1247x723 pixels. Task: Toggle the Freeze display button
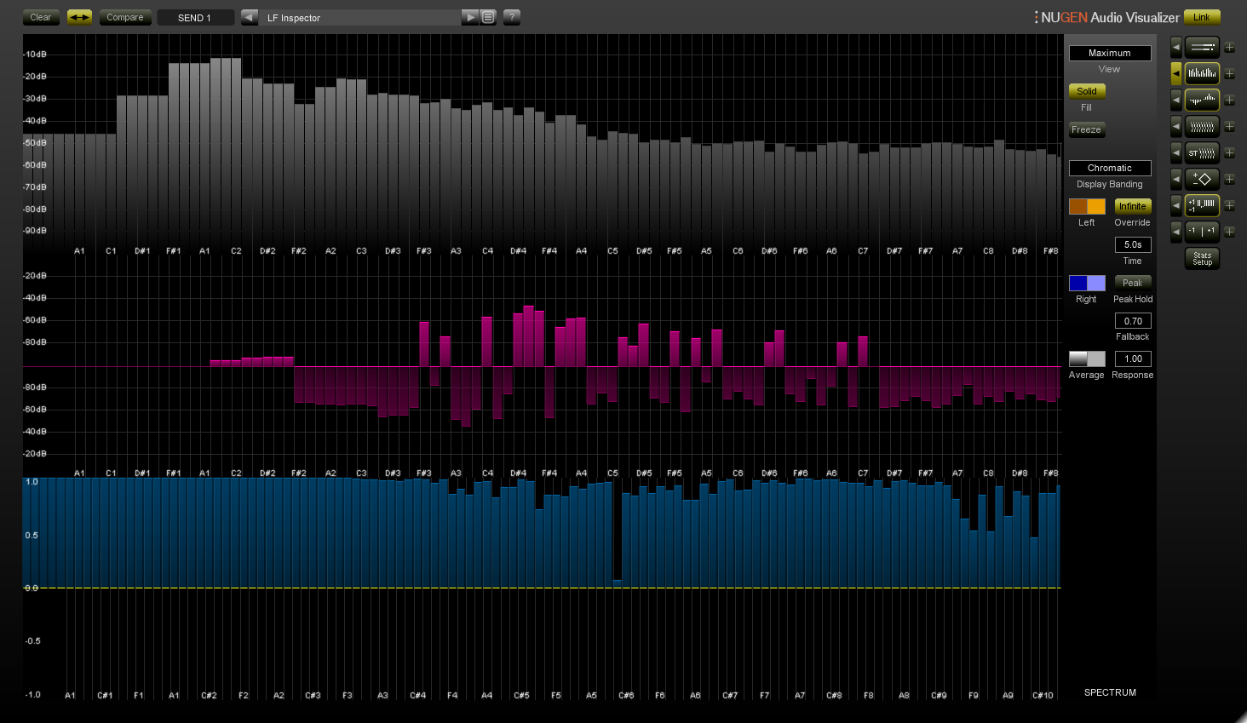point(1087,129)
